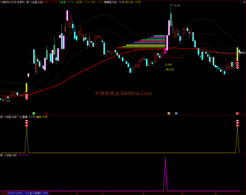Click the square icon in top-right corner
Viewport: 246px width, 195px height.
[x=244, y=2]
